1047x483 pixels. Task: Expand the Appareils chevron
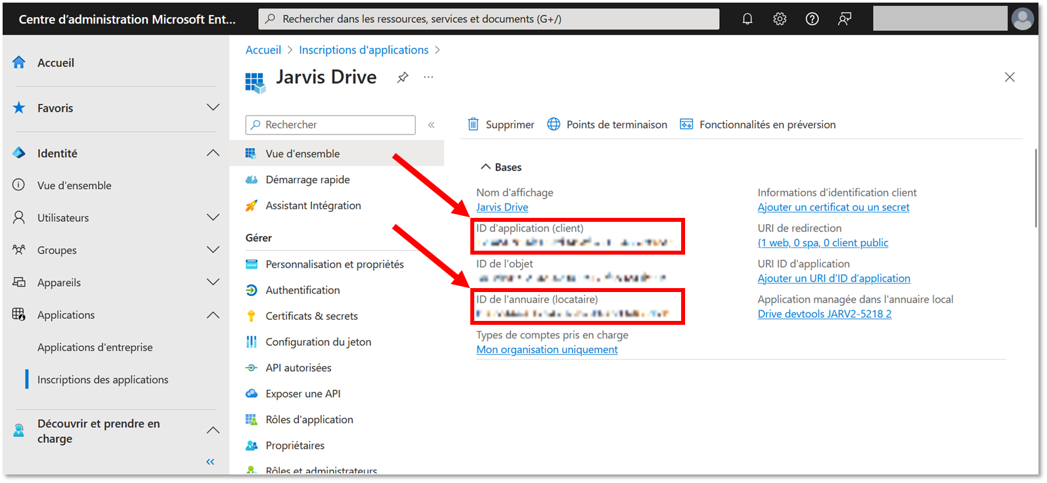click(213, 282)
